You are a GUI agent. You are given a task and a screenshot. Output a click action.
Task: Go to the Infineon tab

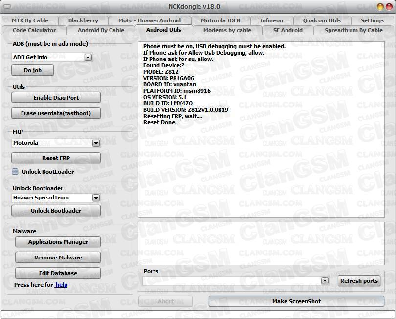tap(271, 20)
